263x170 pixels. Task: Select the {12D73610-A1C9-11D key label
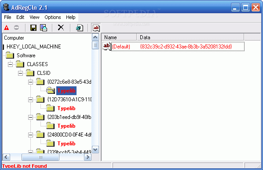point(69,99)
